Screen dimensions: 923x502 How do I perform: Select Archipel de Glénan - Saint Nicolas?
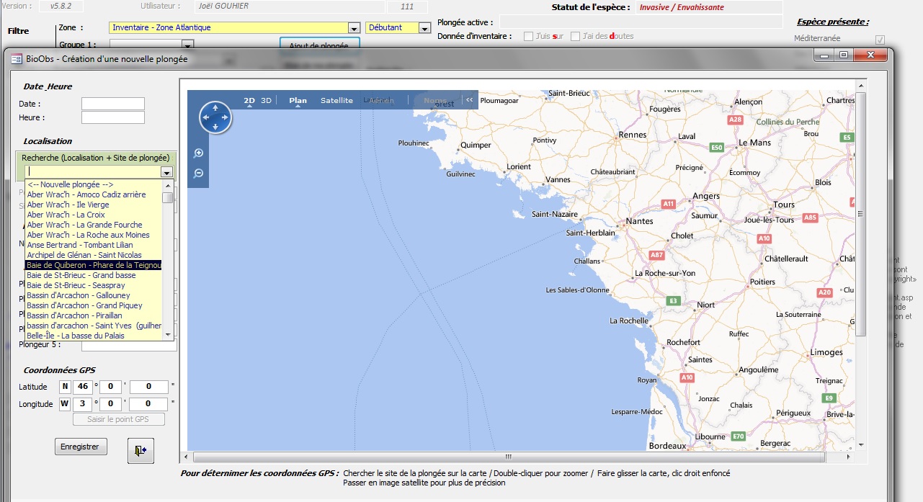[84, 255]
